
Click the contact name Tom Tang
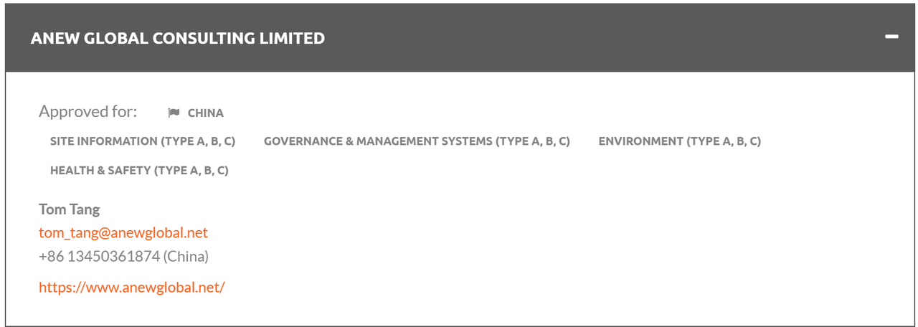pos(70,209)
